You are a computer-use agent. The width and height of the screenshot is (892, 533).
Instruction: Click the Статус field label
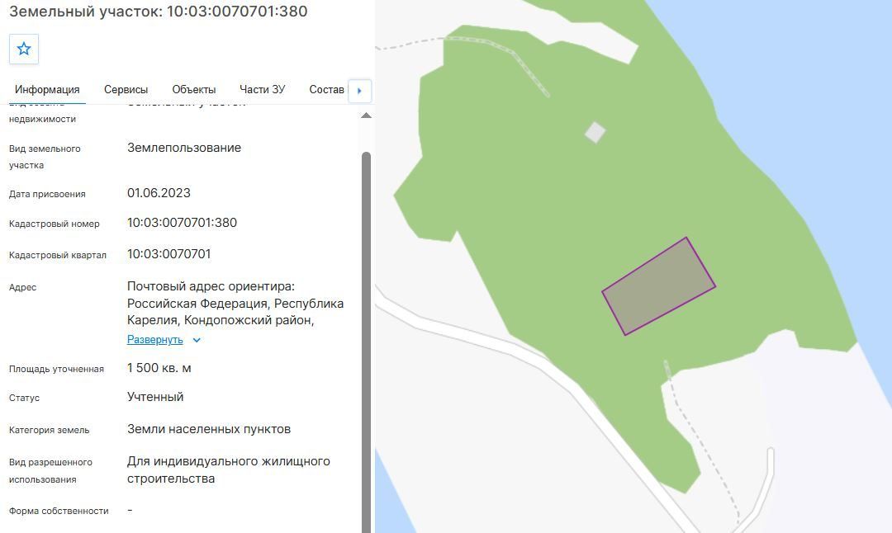coord(25,398)
